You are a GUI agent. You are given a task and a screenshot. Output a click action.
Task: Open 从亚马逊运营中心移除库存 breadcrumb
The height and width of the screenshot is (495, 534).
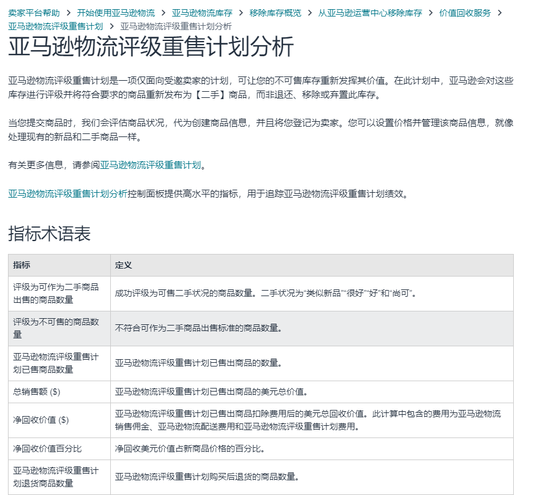point(370,13)
